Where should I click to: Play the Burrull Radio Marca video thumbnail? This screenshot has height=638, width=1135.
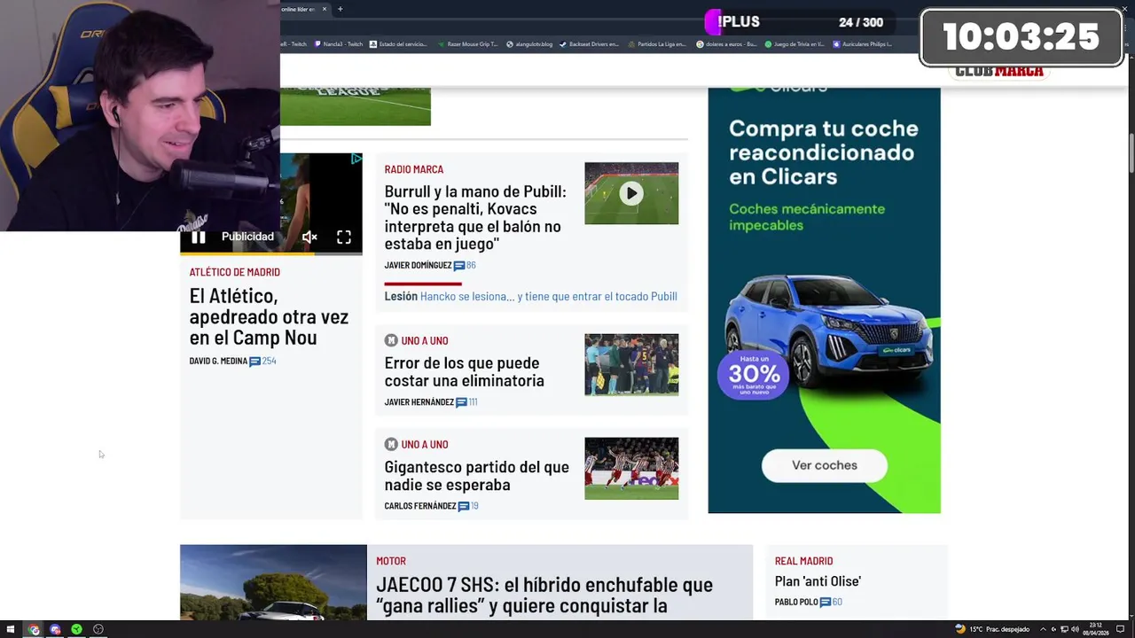point(631,193)
